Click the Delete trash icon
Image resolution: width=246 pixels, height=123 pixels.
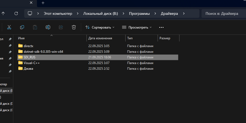click(x=74, y=27)
